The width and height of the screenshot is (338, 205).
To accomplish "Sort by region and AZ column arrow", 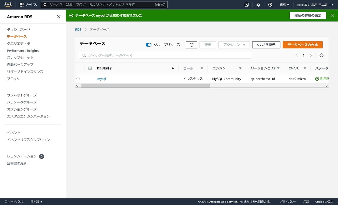I will coord(278,68).
